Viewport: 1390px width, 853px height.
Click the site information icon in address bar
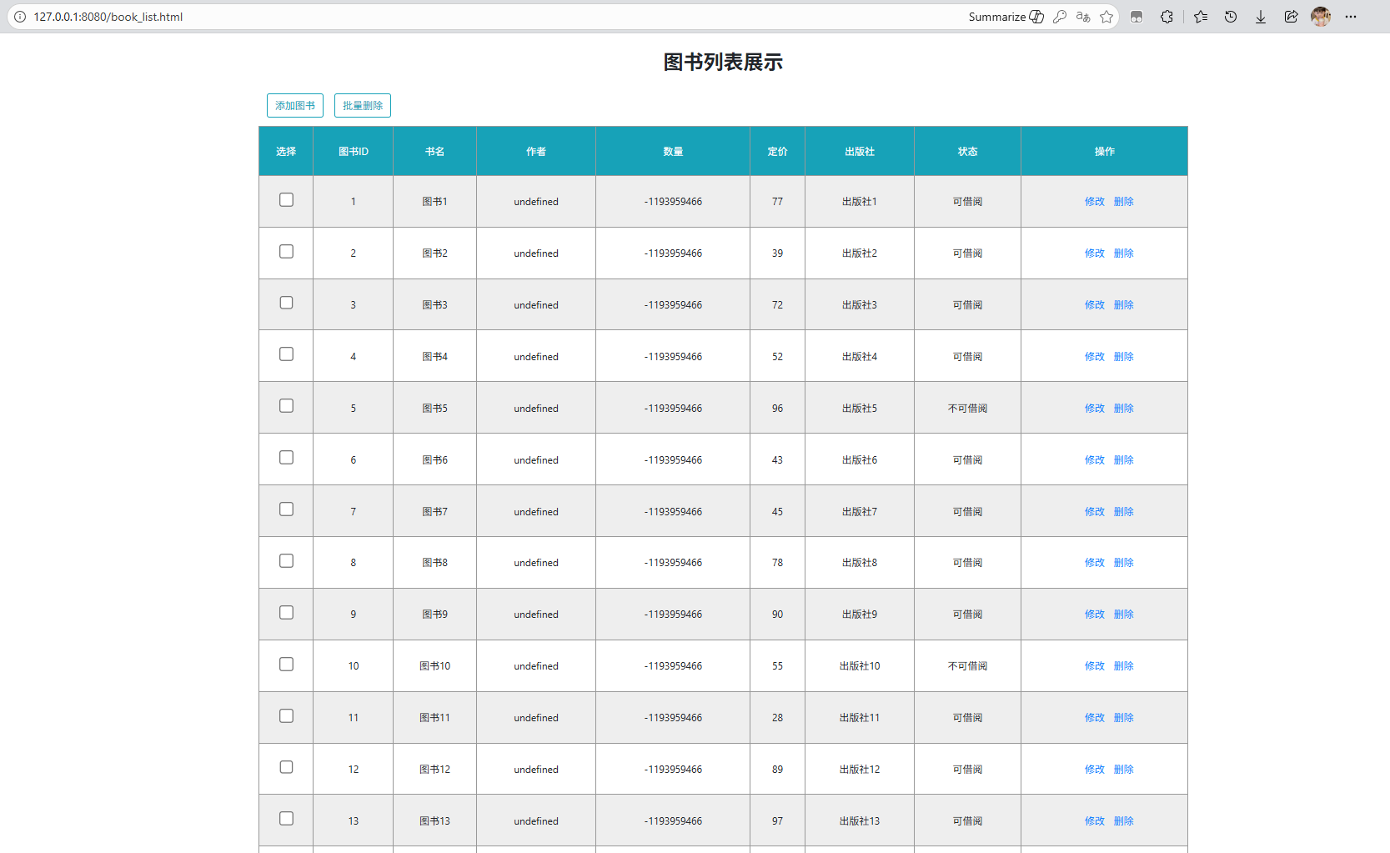tap(20, 17)
